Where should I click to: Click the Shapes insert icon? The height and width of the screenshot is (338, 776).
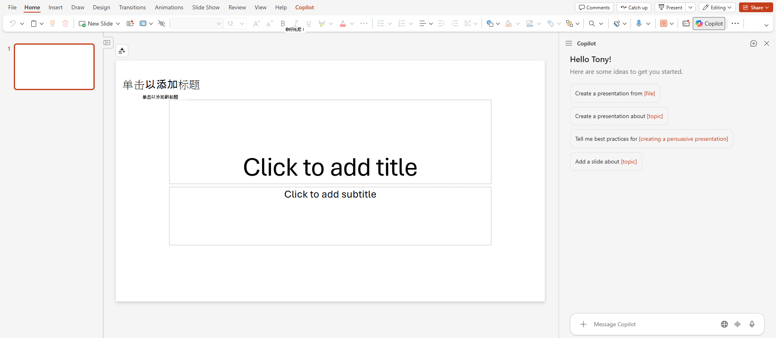pyautogui.click(x=490, y=24)
